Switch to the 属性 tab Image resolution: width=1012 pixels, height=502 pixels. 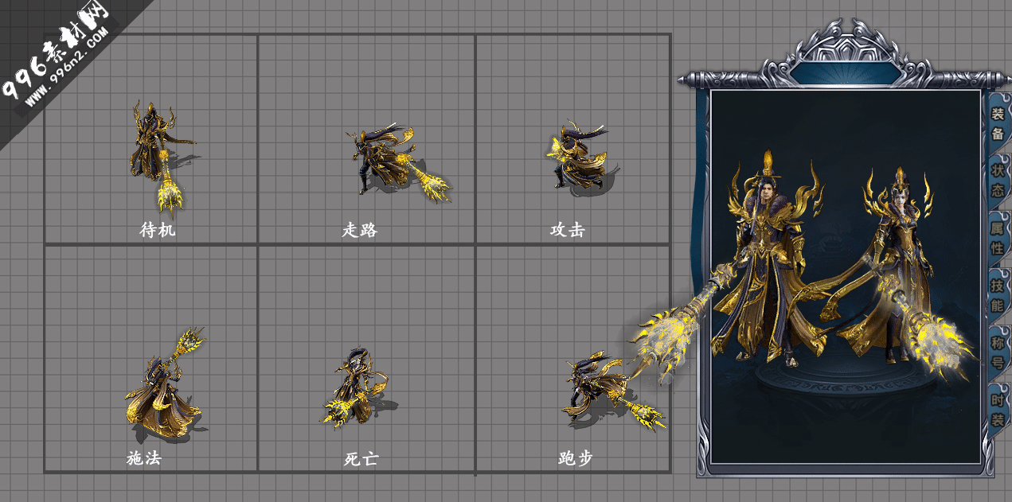998,238
